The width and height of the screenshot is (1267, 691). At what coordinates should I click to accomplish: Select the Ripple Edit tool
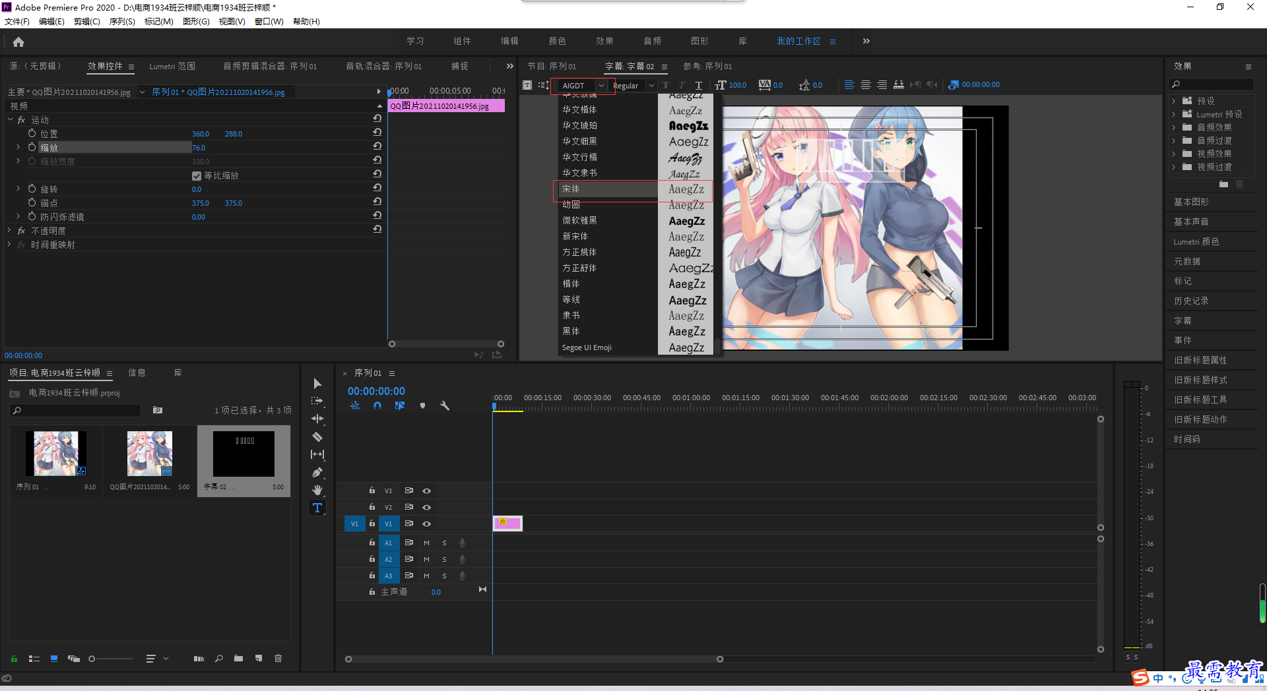(317, 419)
